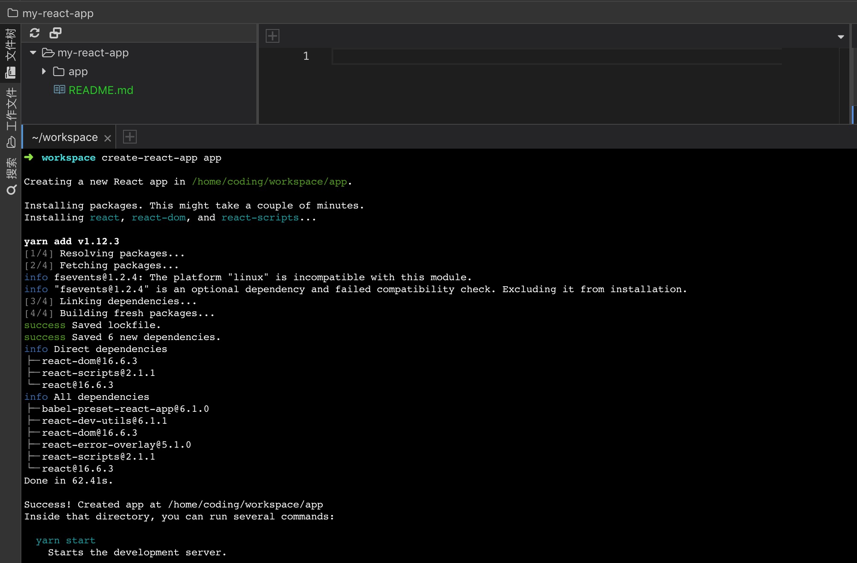
Task: Click 'babel-preset-react-app@6.1.0' dependency line
Action: click(125, 409)
